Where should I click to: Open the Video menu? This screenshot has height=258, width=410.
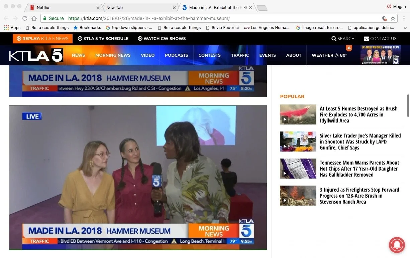[147, 55]
